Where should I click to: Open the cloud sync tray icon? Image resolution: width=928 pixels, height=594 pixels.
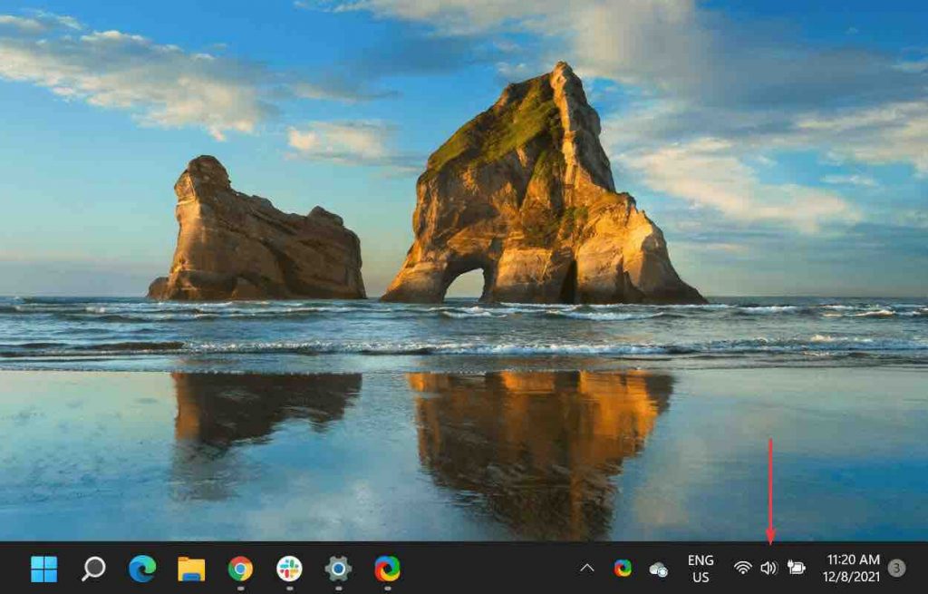click(x=659, y=570)
